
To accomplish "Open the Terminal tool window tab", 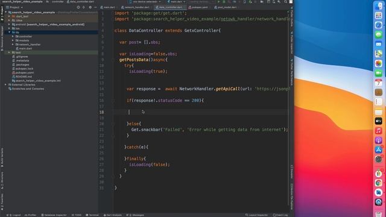I will tap(92, 215).
